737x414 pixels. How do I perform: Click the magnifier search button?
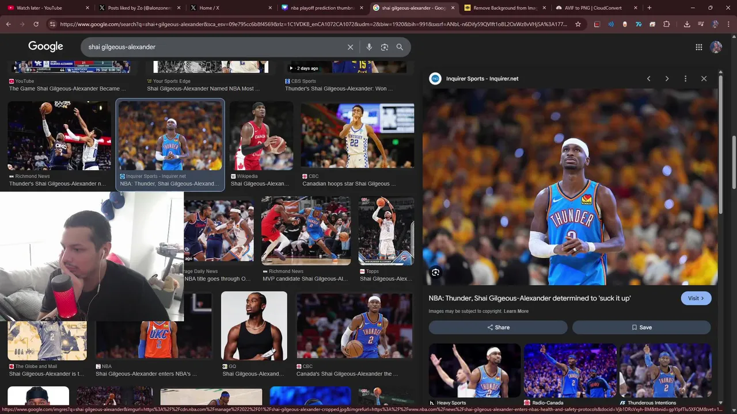(x=400, y=47)
